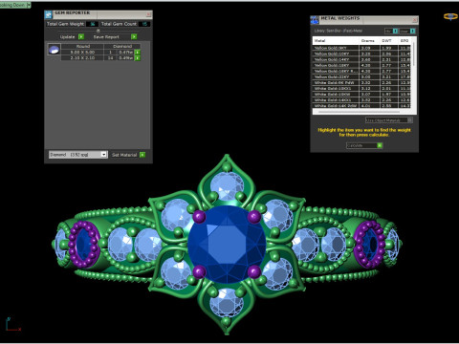Click the Save Report label
The image size is (459, 344).
pos(106,37)
